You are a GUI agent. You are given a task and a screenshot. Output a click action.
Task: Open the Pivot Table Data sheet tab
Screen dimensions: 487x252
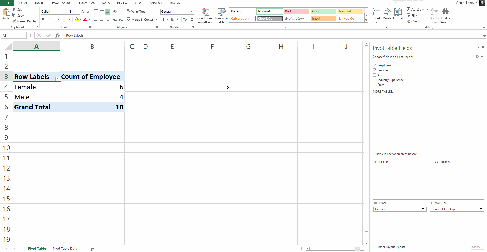coord(65,248)
